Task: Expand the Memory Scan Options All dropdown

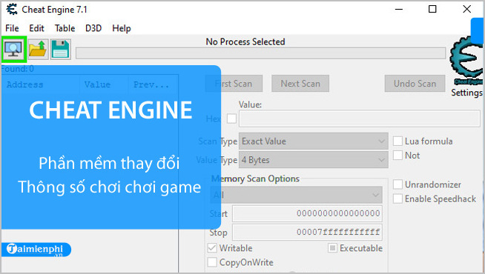Action: pos(297,195)
